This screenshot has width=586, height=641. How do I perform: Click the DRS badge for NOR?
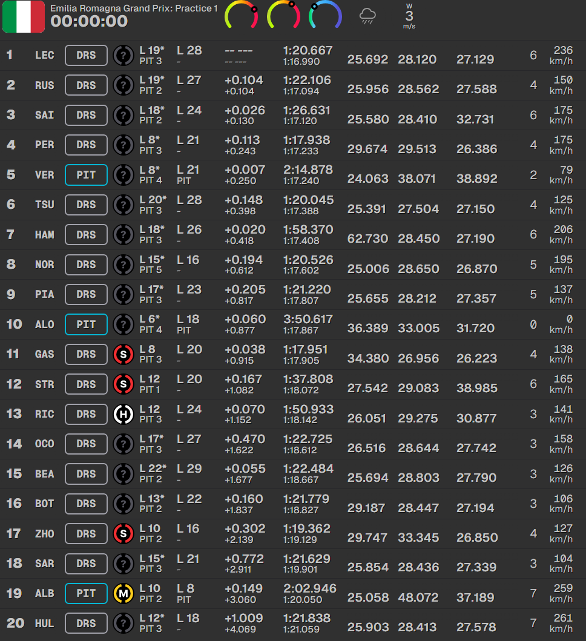coord(87,265)
